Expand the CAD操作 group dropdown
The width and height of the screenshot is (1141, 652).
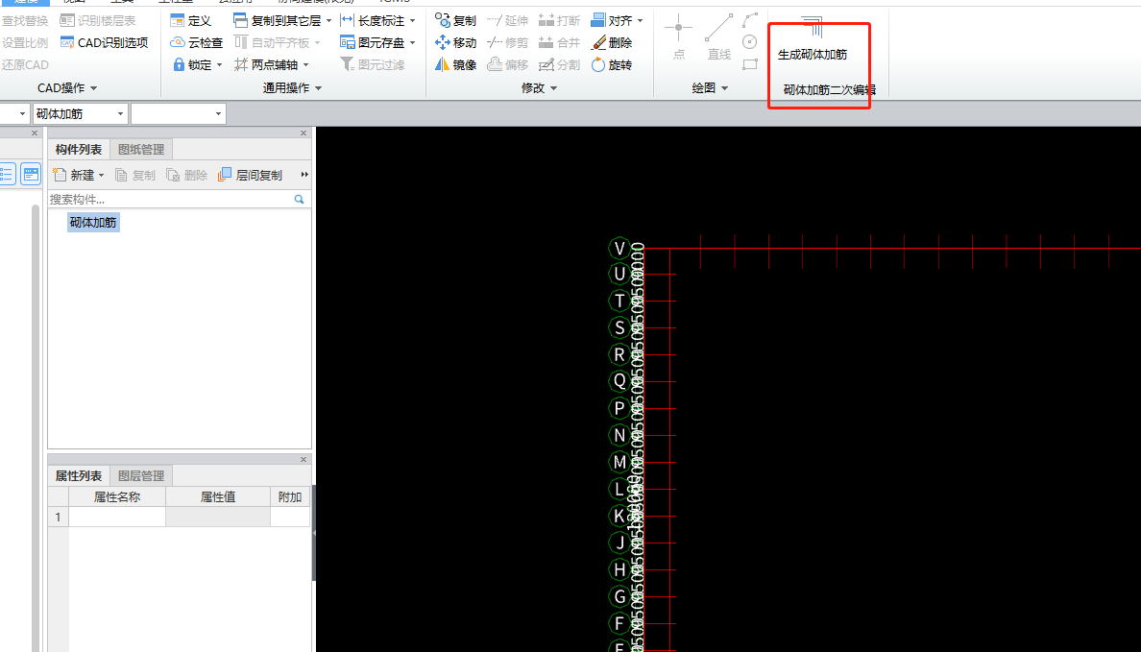(94, 88)
